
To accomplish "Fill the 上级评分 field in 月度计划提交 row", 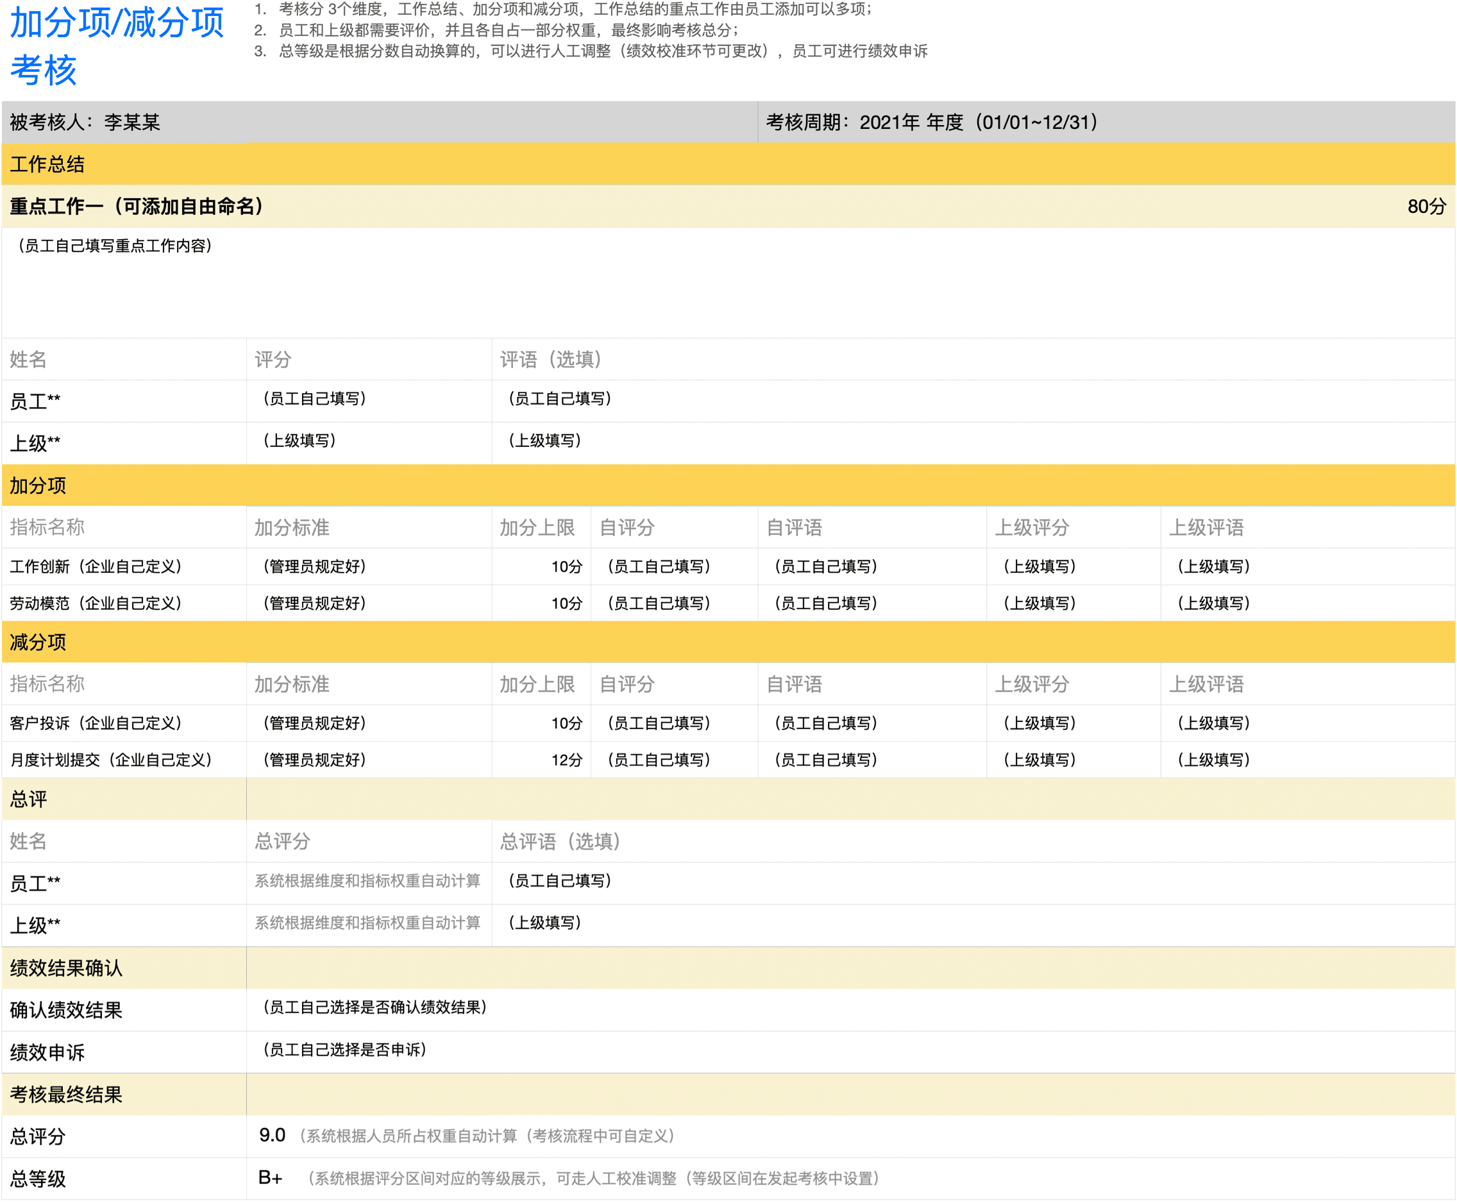I will click(1074, 760).
